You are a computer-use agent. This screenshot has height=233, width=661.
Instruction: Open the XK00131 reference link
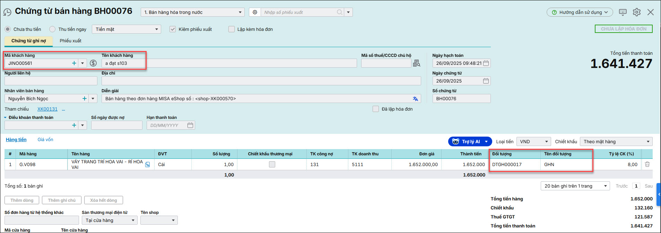click(47, 109)
